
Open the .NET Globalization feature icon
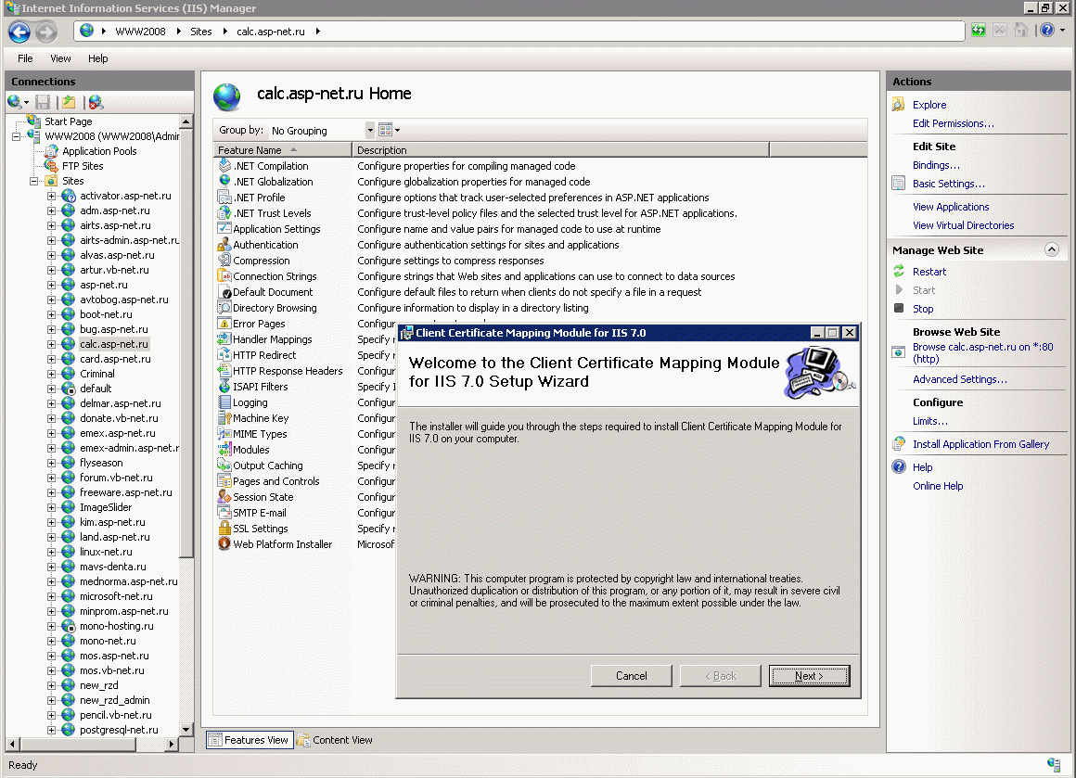point(224,181)
